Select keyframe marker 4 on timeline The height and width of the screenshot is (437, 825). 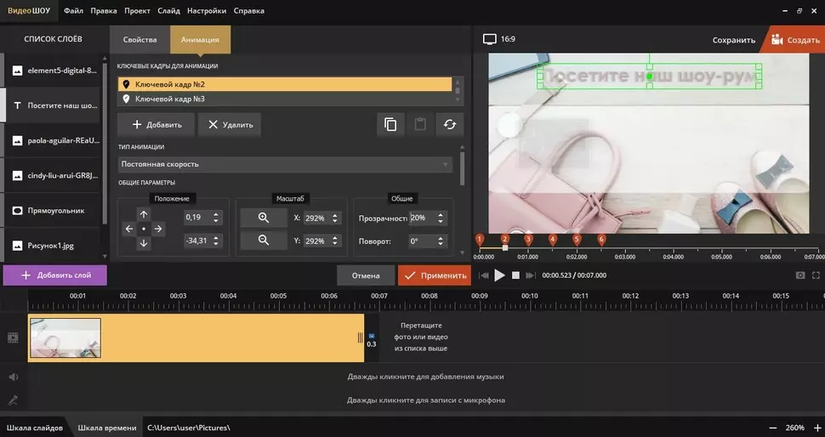553,241
